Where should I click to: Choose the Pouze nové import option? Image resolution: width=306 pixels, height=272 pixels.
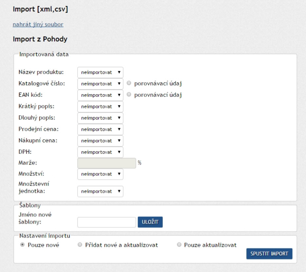click(x=22, y=245)
